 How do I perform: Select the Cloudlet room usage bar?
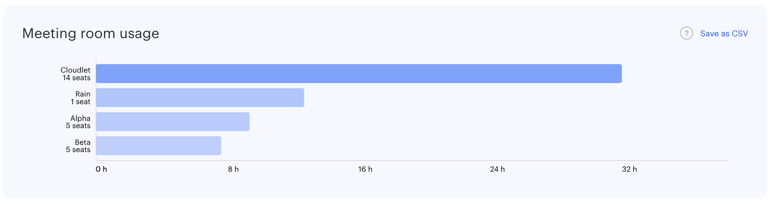click(359, 74)
